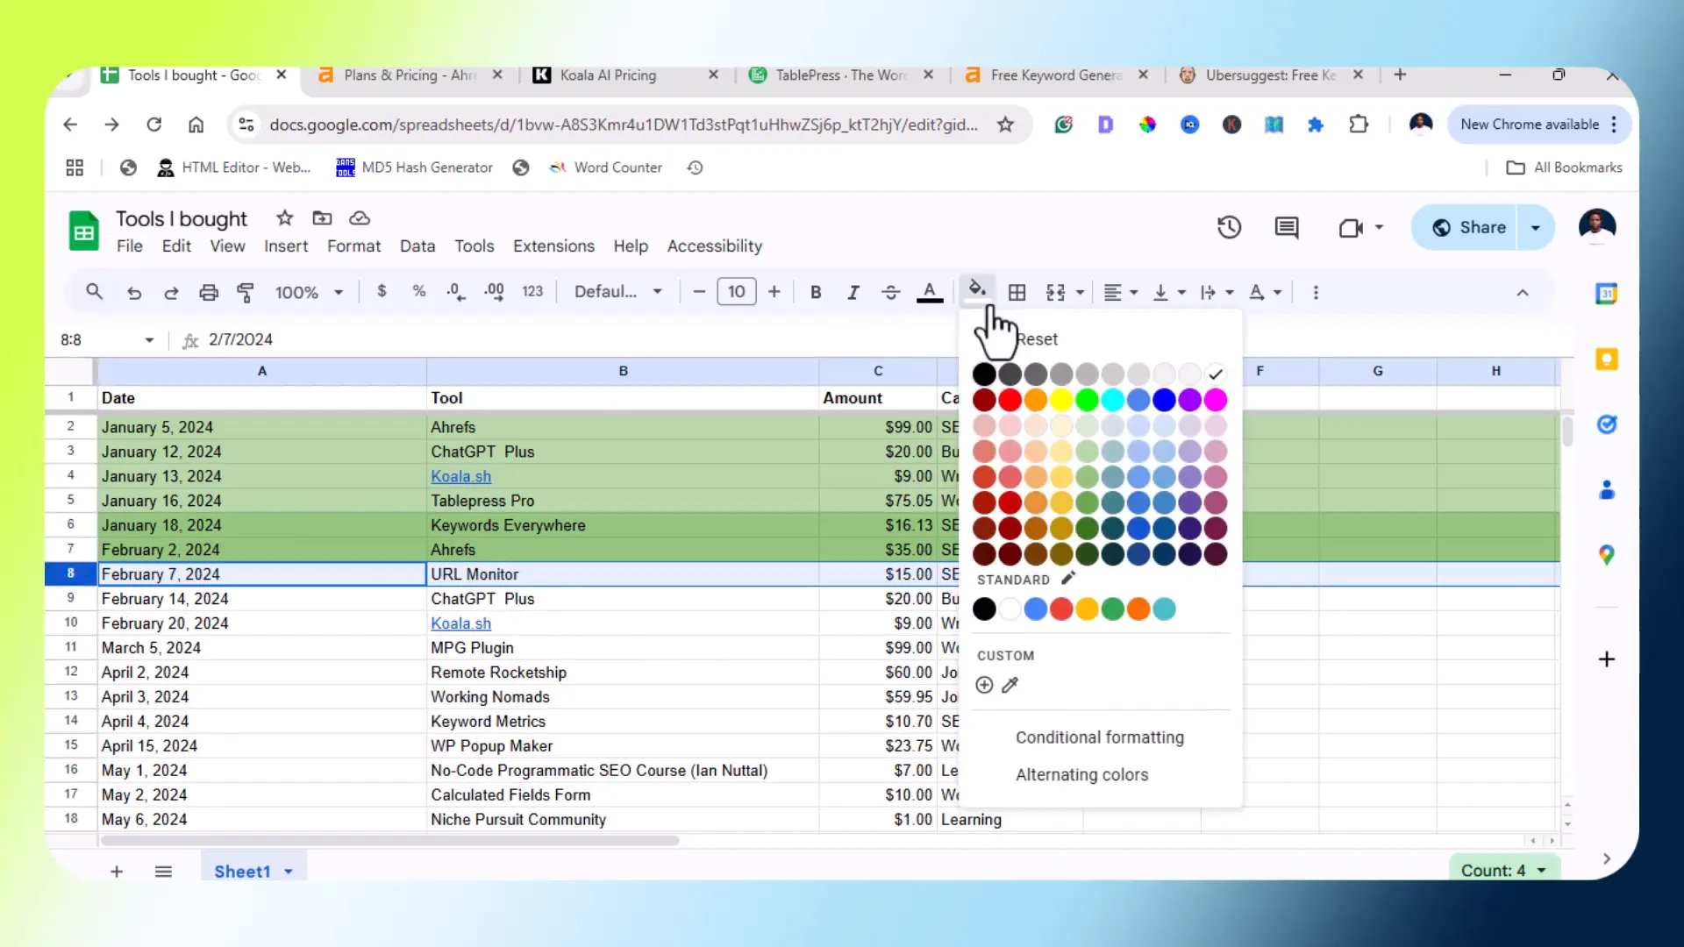Click the print icon in toolbar
1684x947 pixels.
coord(208,293)
